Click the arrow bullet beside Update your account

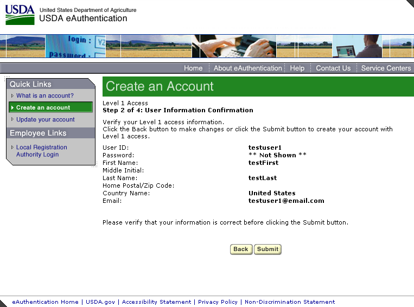pyautogui.click(x=12, y=119)
